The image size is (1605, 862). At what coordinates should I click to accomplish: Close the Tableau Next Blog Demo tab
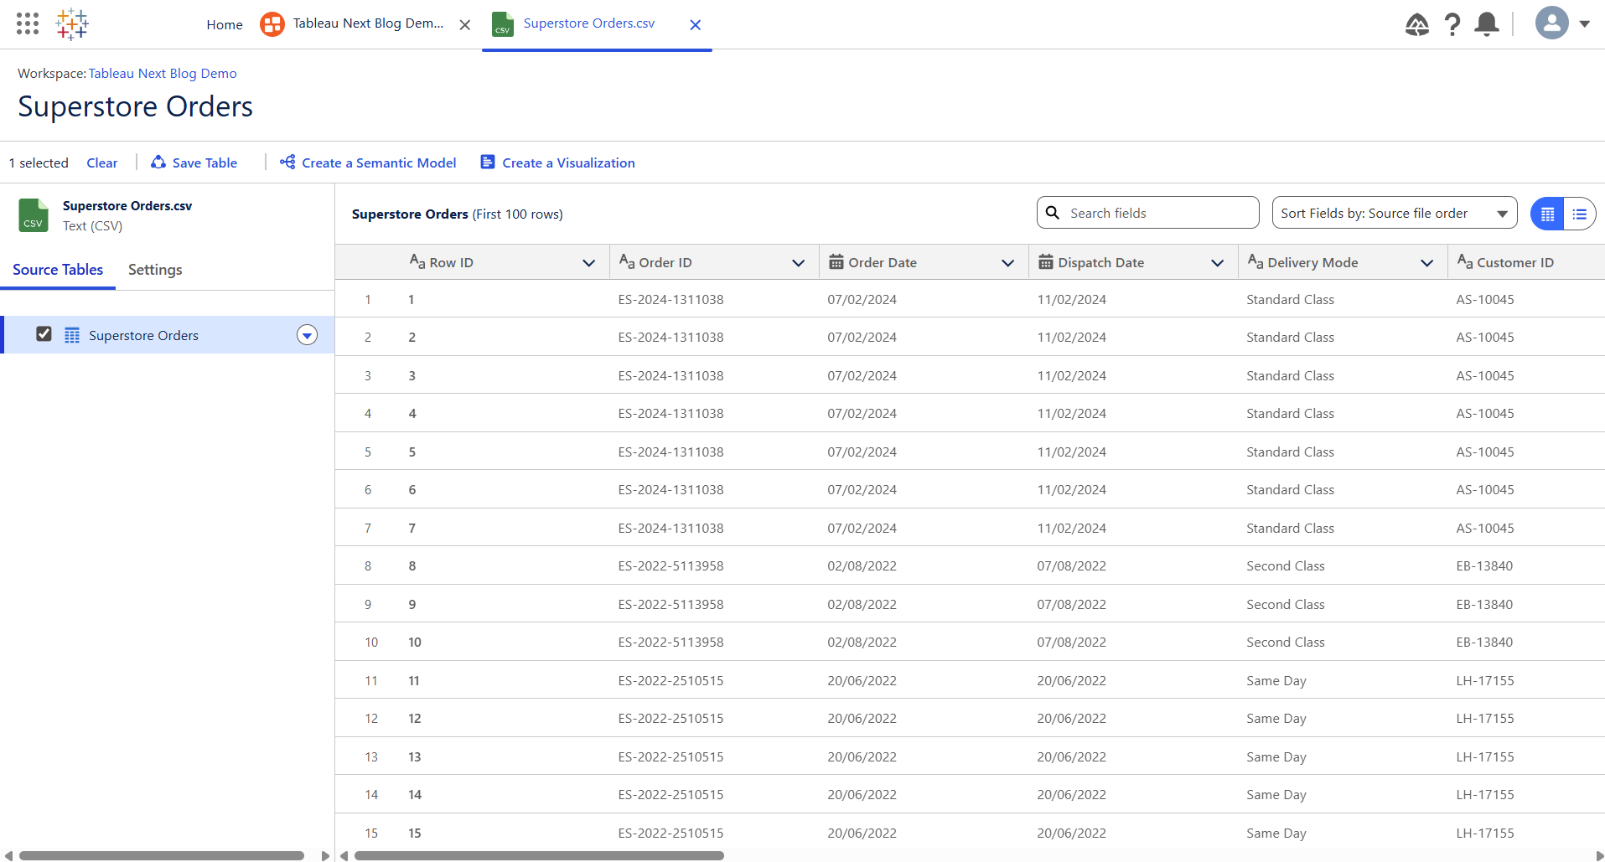click(x=465, y=25)
